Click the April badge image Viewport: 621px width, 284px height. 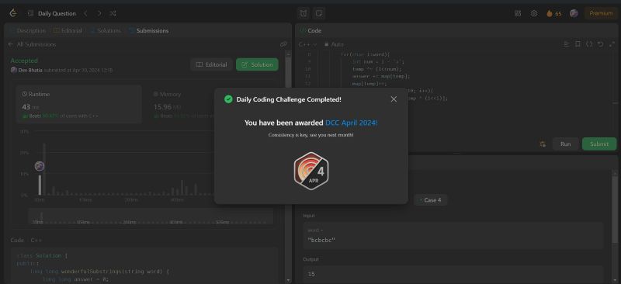[x=311, y=171]
